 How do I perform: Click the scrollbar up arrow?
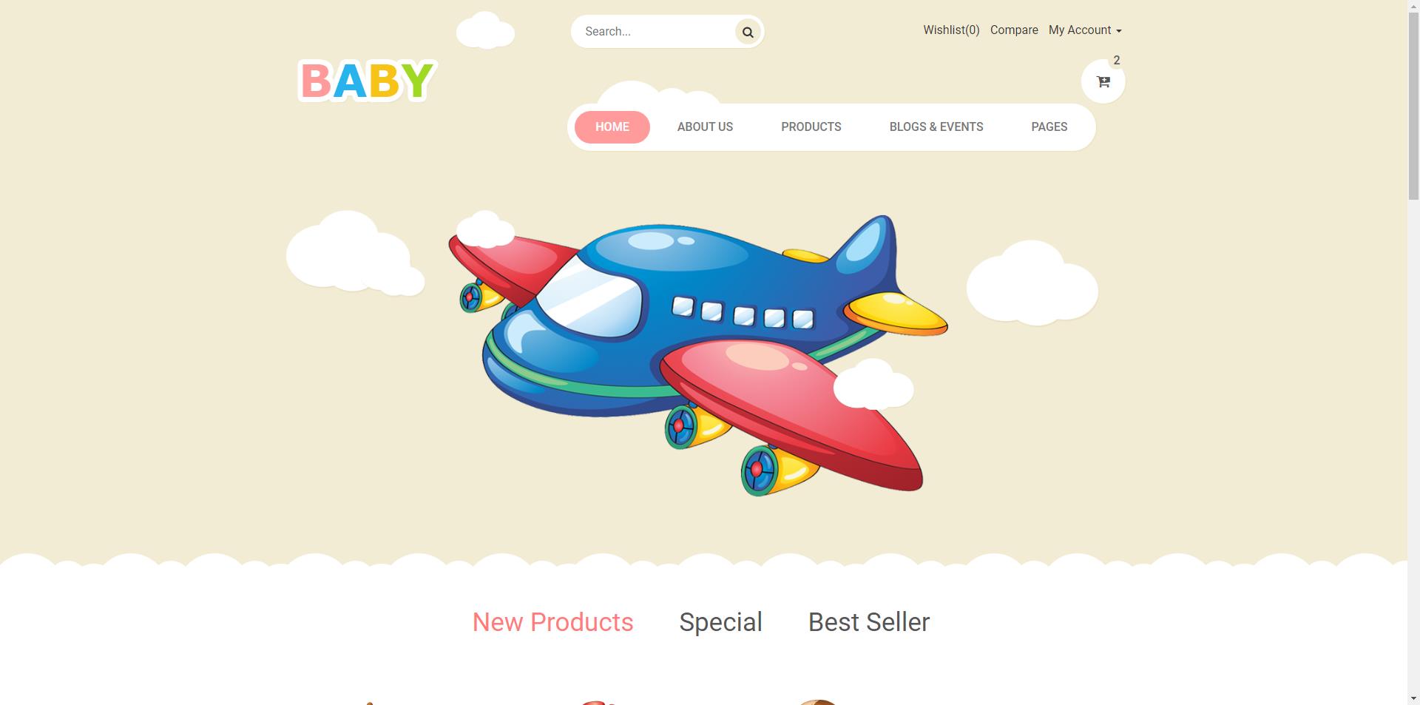[x=1413, y=7]
